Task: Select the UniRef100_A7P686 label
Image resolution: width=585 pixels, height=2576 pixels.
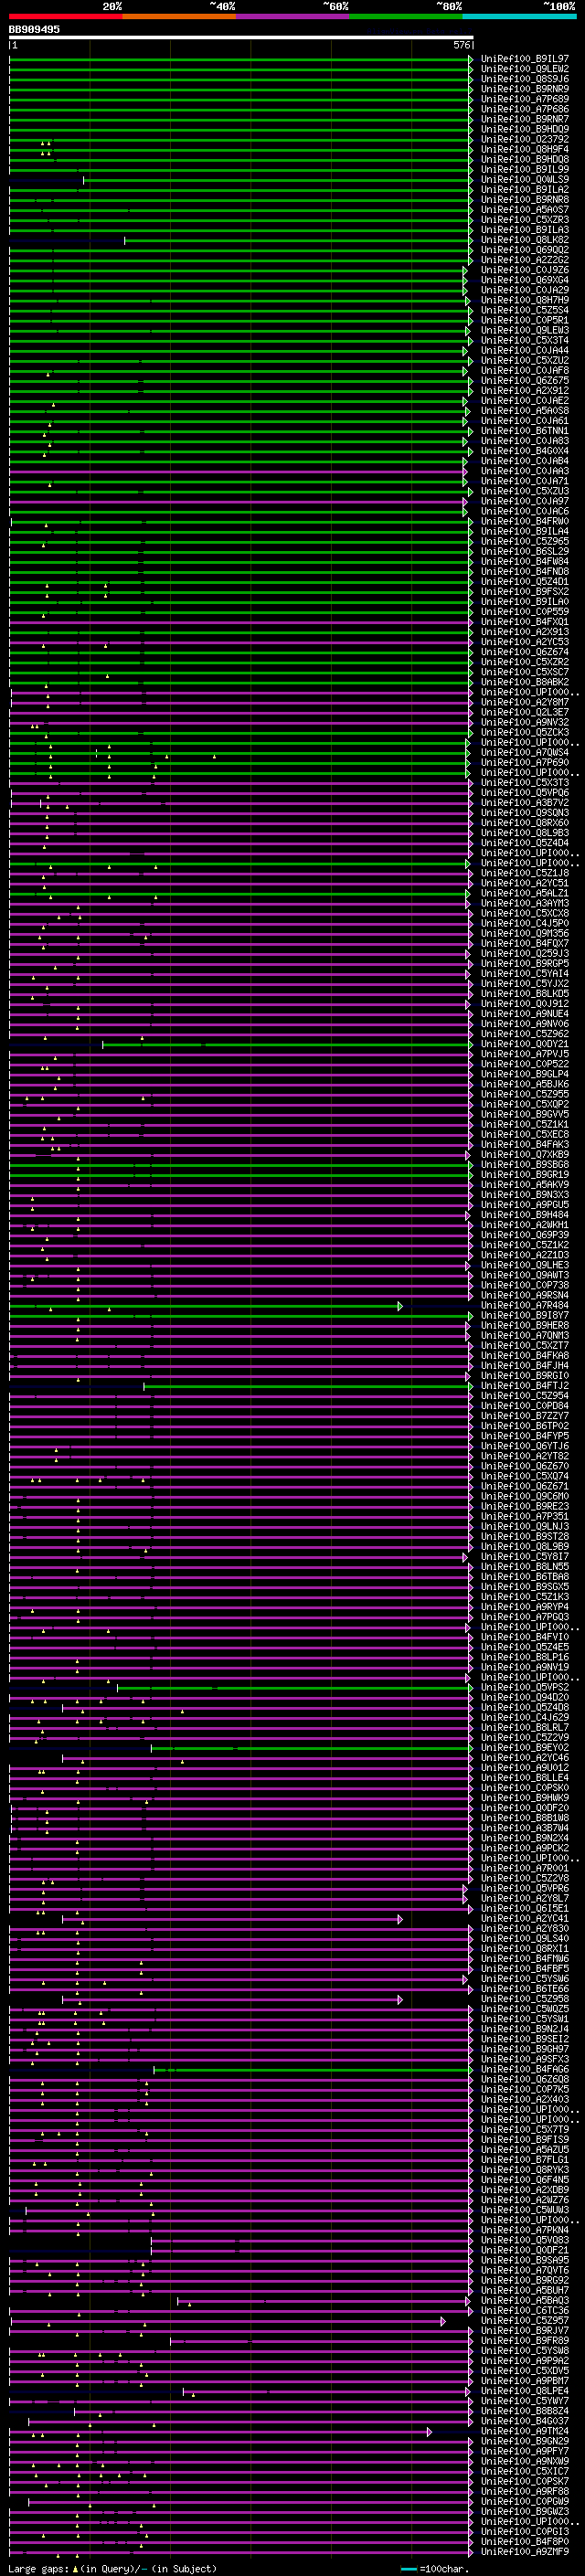Action: point(525,109)
